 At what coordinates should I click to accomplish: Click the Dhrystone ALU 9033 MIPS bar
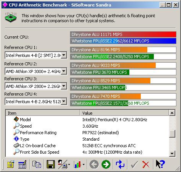point(123,65)
